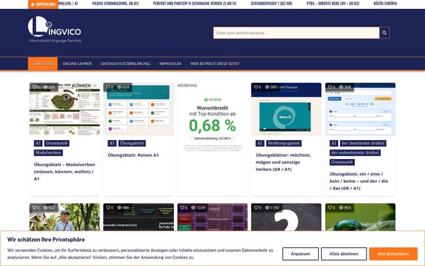Click the eye view count 624 icon
Viewport: 425px width, 266px height.
click(119, 87)
